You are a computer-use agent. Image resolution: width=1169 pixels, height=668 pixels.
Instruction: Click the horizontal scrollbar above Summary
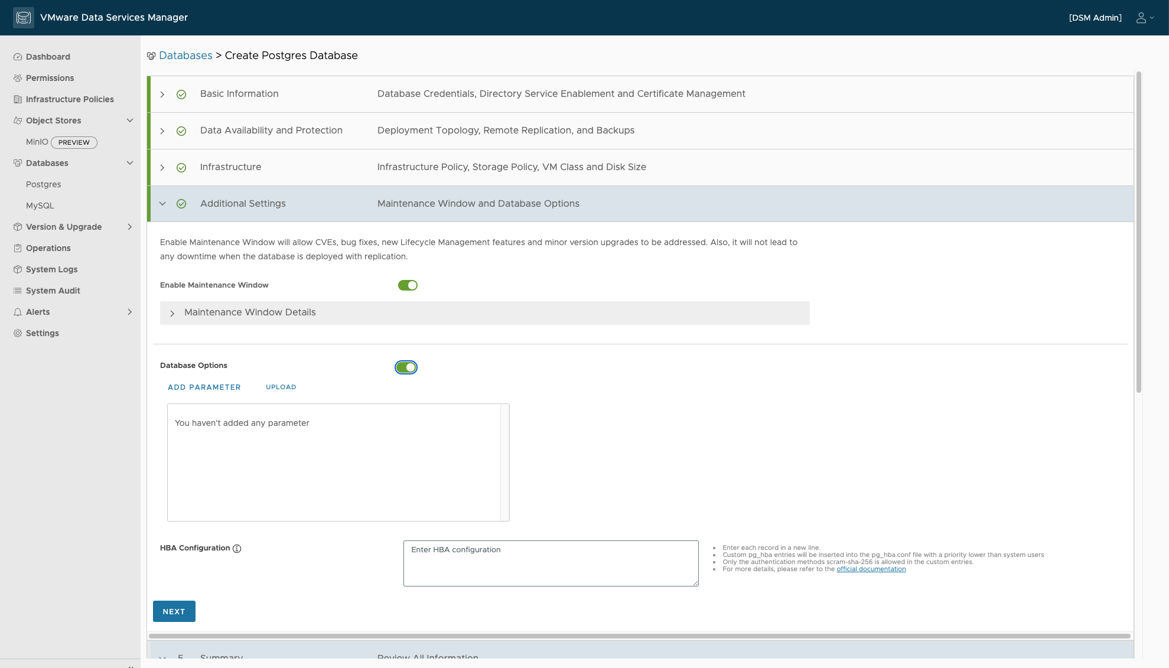pos(640,636)
